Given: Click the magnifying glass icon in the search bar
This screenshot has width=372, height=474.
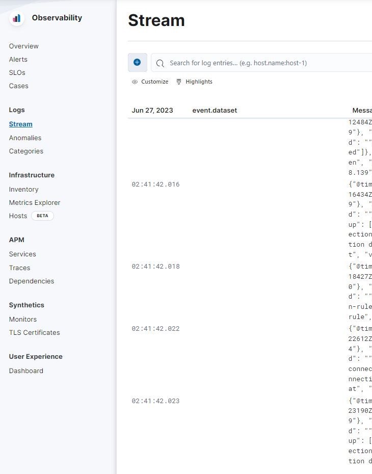Looking at the screenshot, I should (x=160, y=63).
